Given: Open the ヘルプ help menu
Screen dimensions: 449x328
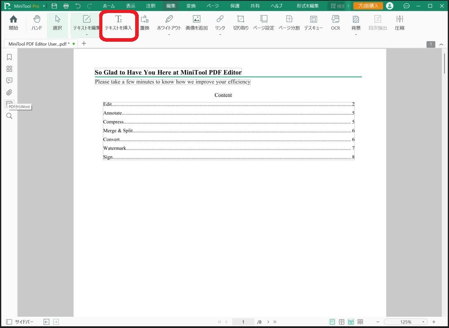Looking at the screenshot, I should [x=276, y=6].
